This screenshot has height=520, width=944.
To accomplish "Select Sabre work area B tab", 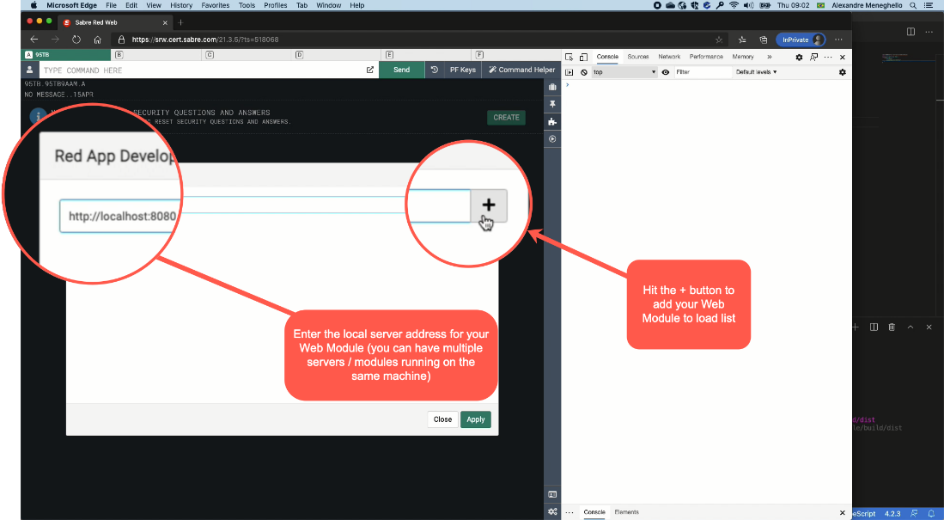I will tap(156, 55).
